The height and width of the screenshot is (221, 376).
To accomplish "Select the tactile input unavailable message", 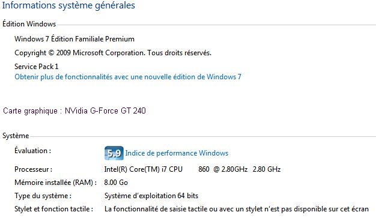I will click(237, 209).
